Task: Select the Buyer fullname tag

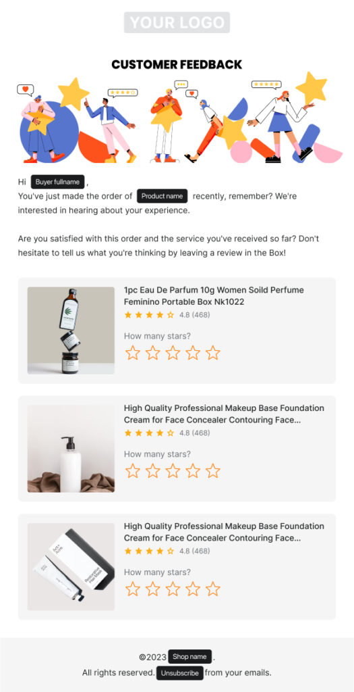Action: pyautogui.click(x=58, y=182)
